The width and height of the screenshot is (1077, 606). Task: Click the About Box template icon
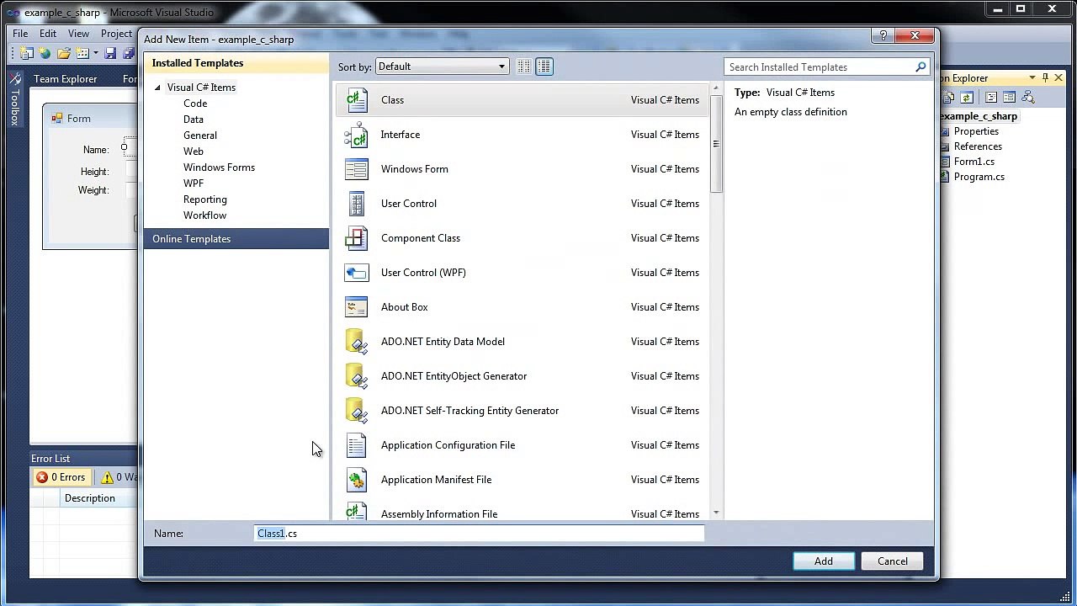click(357, 307)
